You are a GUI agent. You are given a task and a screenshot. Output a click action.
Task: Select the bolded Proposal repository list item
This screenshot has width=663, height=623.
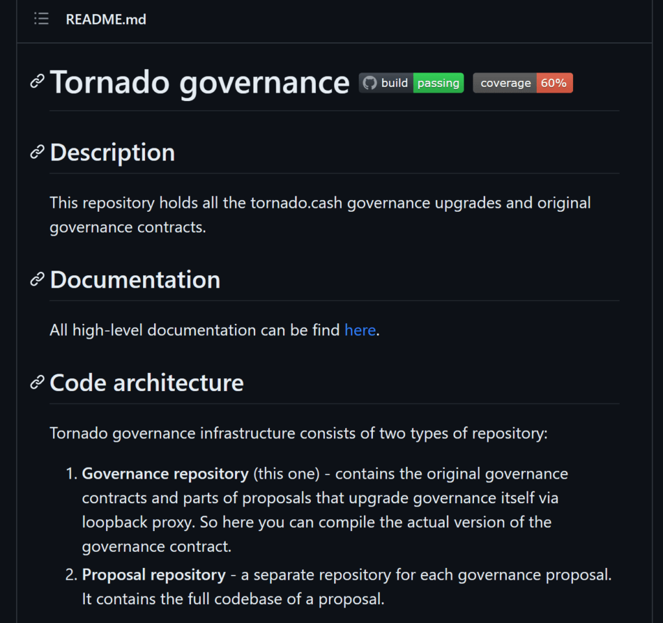(153, 574)
